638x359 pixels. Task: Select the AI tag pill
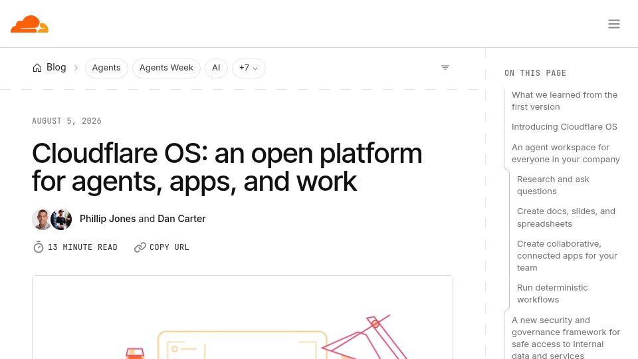[x=216, y=68]
